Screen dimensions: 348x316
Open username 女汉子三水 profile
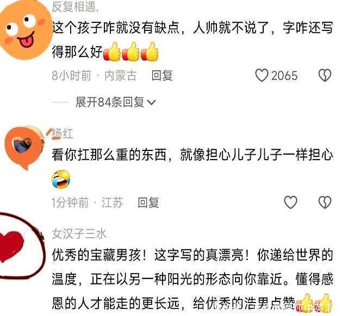79,233
